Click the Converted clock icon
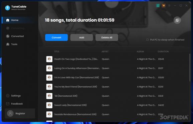Viewport: 193px width, 124px height. click(8, 36)
